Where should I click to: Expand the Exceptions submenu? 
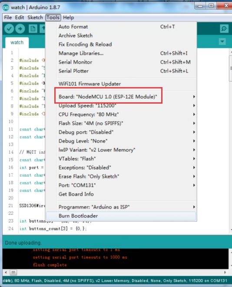(121, 167)
